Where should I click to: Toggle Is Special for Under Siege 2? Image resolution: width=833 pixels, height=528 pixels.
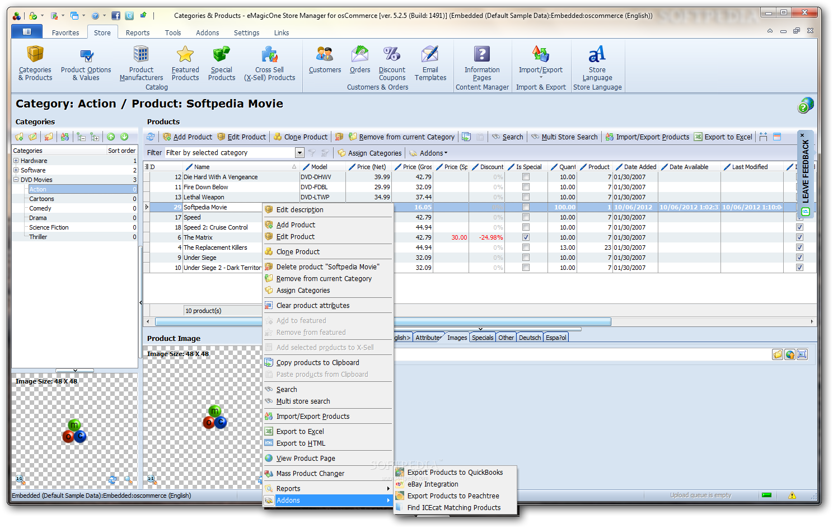pyautogui.click(x=526, y=268)
